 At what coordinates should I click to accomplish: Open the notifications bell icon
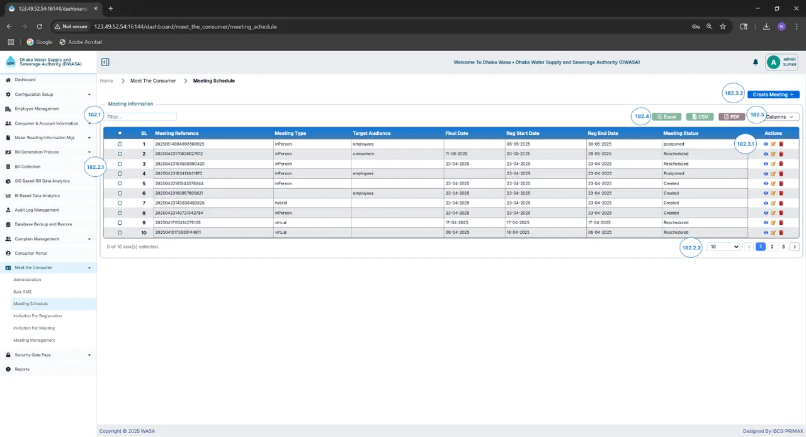coord(756,62)
